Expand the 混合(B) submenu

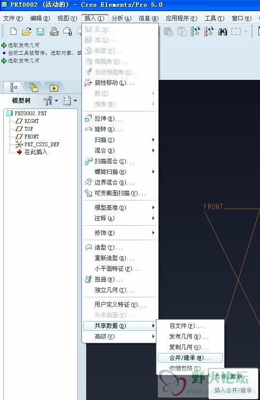[120, 151]
